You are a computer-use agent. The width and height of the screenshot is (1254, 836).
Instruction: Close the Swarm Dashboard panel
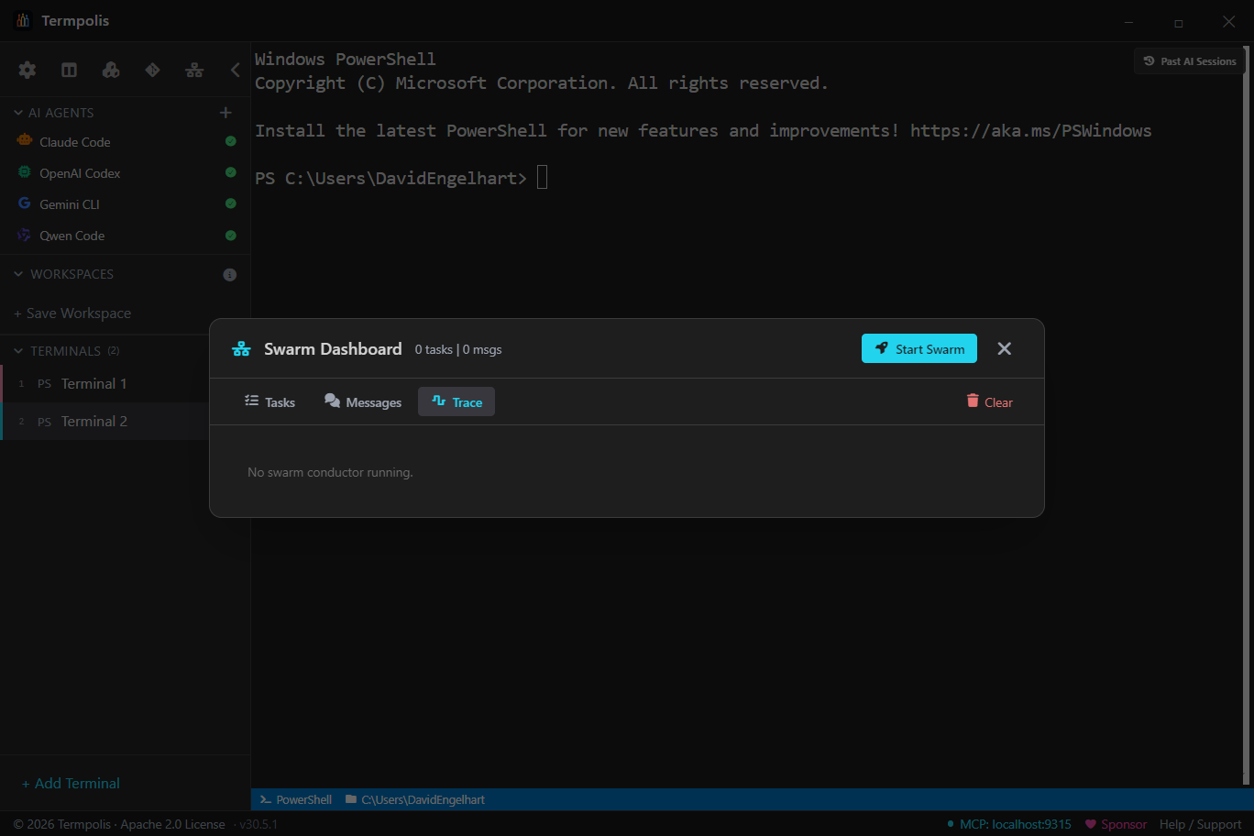pos(1005,348)
